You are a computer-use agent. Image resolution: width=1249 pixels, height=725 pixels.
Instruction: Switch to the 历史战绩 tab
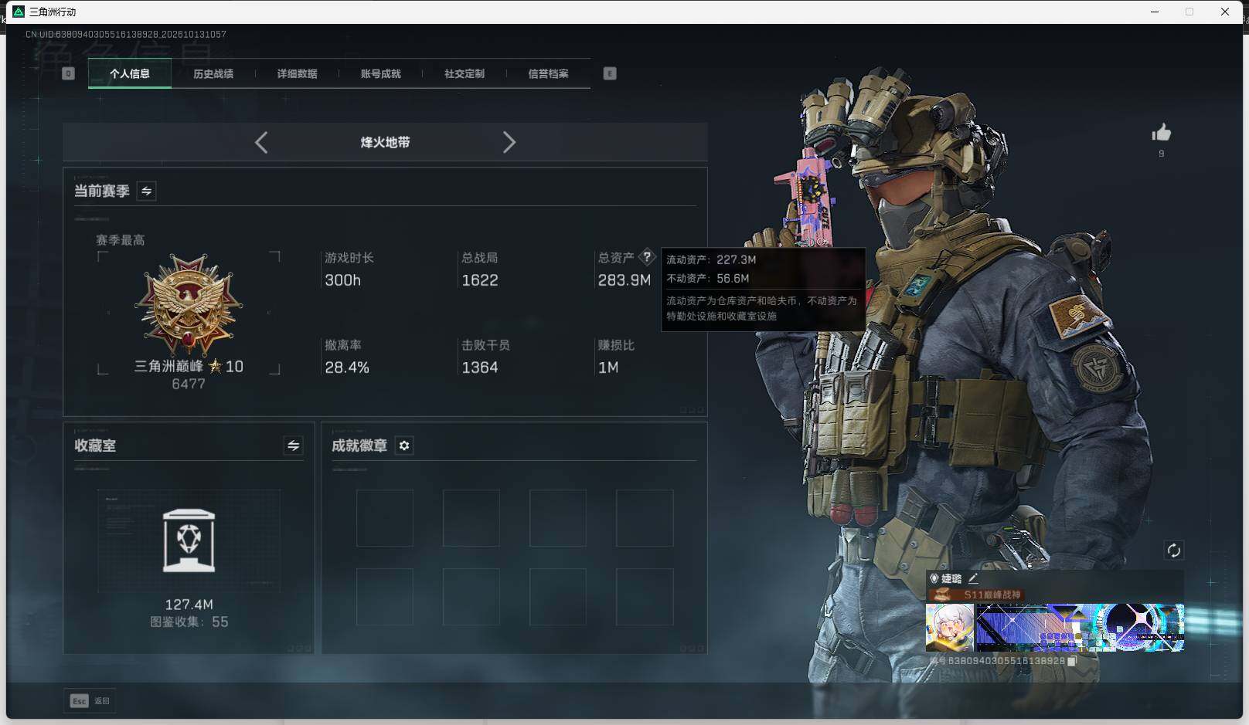[213, 73]
